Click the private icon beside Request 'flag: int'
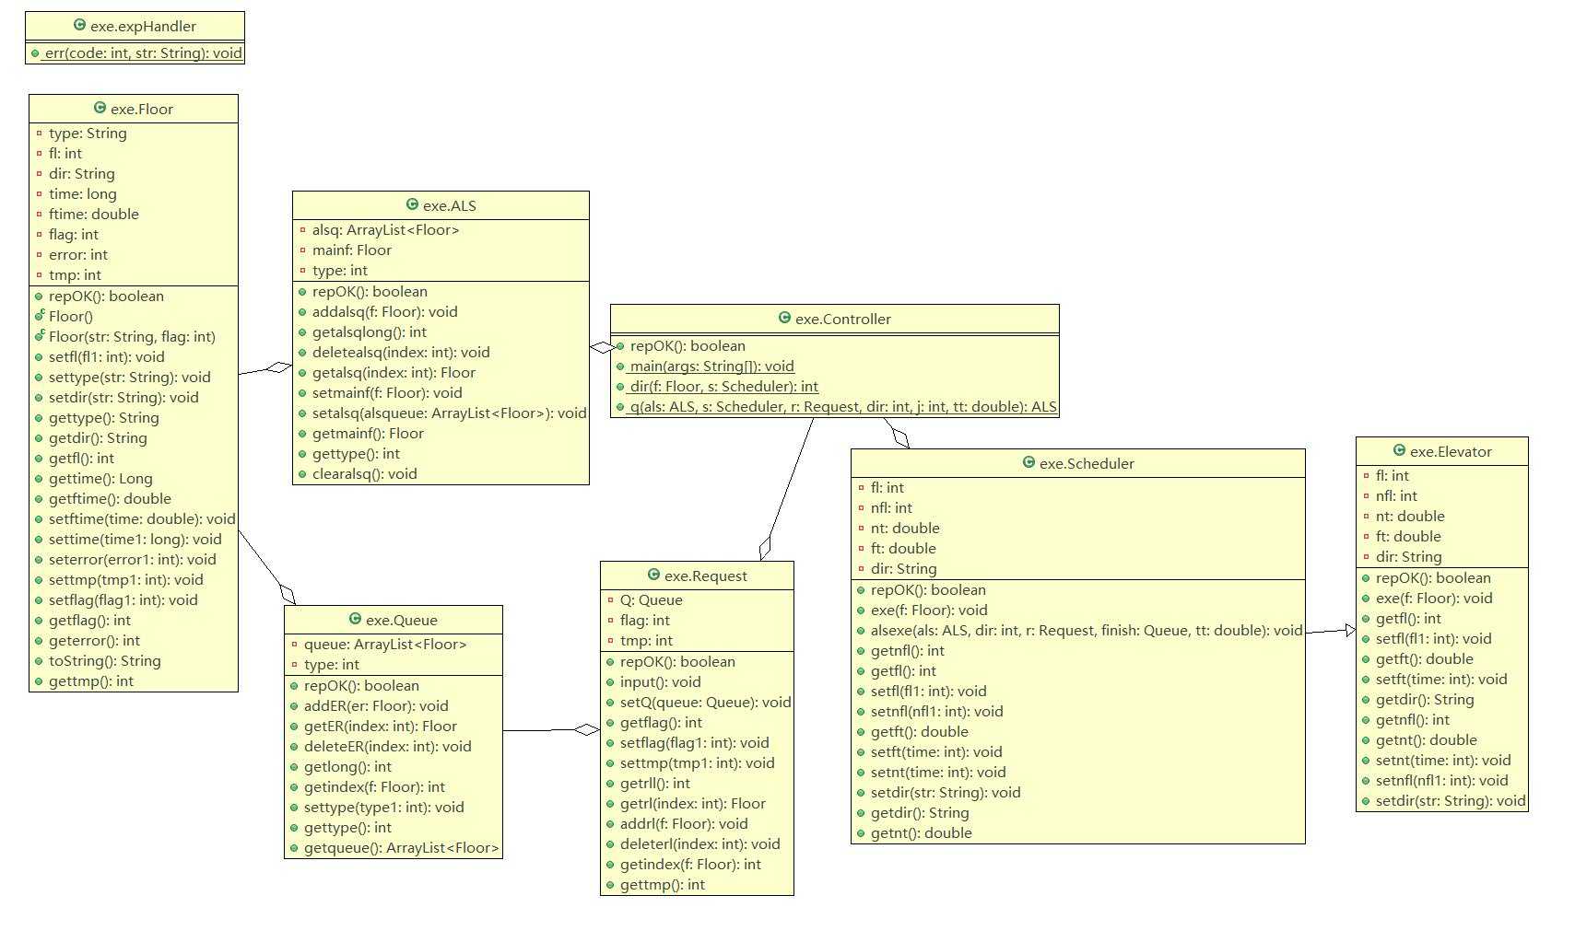 [x=610, y=621]
